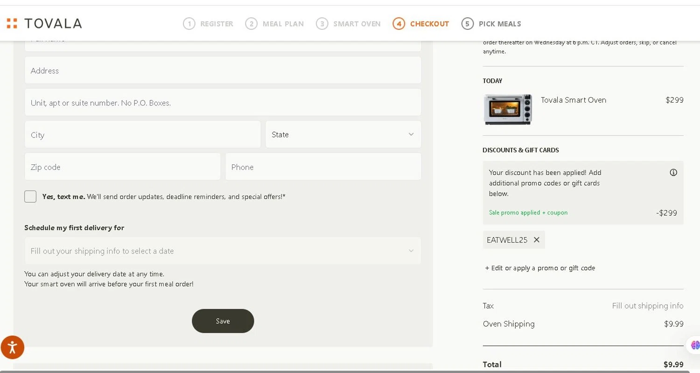700x373 pixels.
Task: Click 'Edit or apply a promo or gift code'
Action: pyautogui.click(x=540, y=268)
